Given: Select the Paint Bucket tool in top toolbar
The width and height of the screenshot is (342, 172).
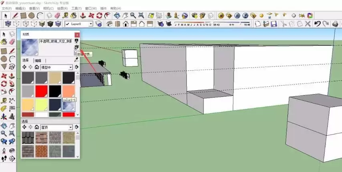Looking at the screenshot, I should (x=74, y=16).
